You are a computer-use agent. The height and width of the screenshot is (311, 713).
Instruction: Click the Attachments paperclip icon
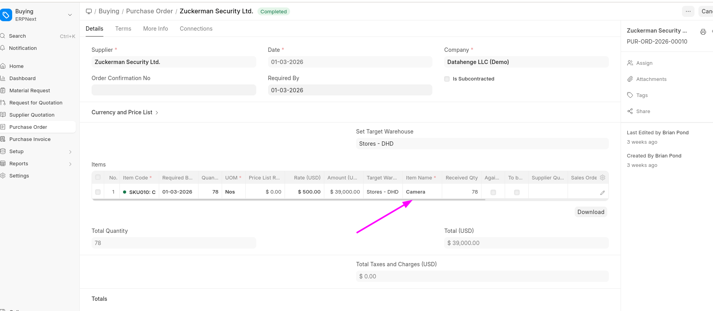point(630,79)
